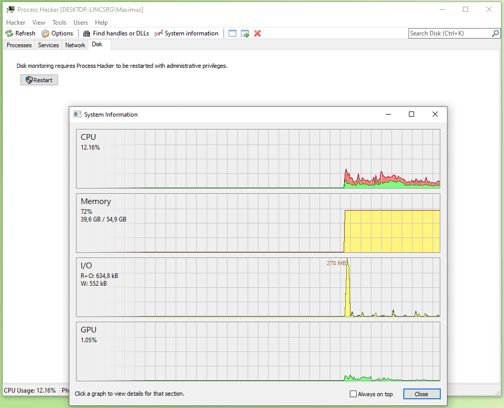Switch to the Processes tab

(x=19, y=45)
